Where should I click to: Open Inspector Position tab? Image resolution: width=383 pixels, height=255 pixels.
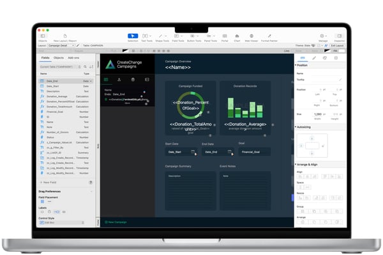[303, 58]
